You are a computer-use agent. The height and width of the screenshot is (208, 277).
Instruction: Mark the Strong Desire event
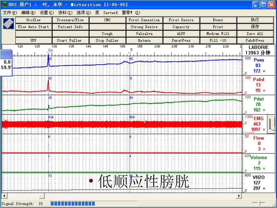(x=144, y=27)
